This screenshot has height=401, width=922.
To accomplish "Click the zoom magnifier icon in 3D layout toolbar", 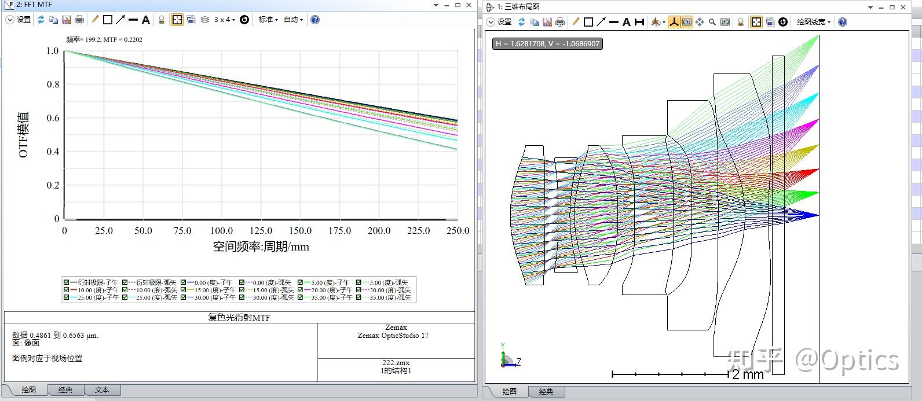I will pyautogui.click(x=712, y=22).
